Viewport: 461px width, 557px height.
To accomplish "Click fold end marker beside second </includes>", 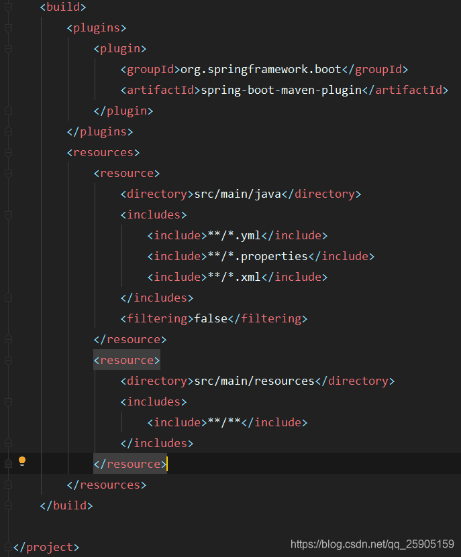I will click(x=9, y=443).
